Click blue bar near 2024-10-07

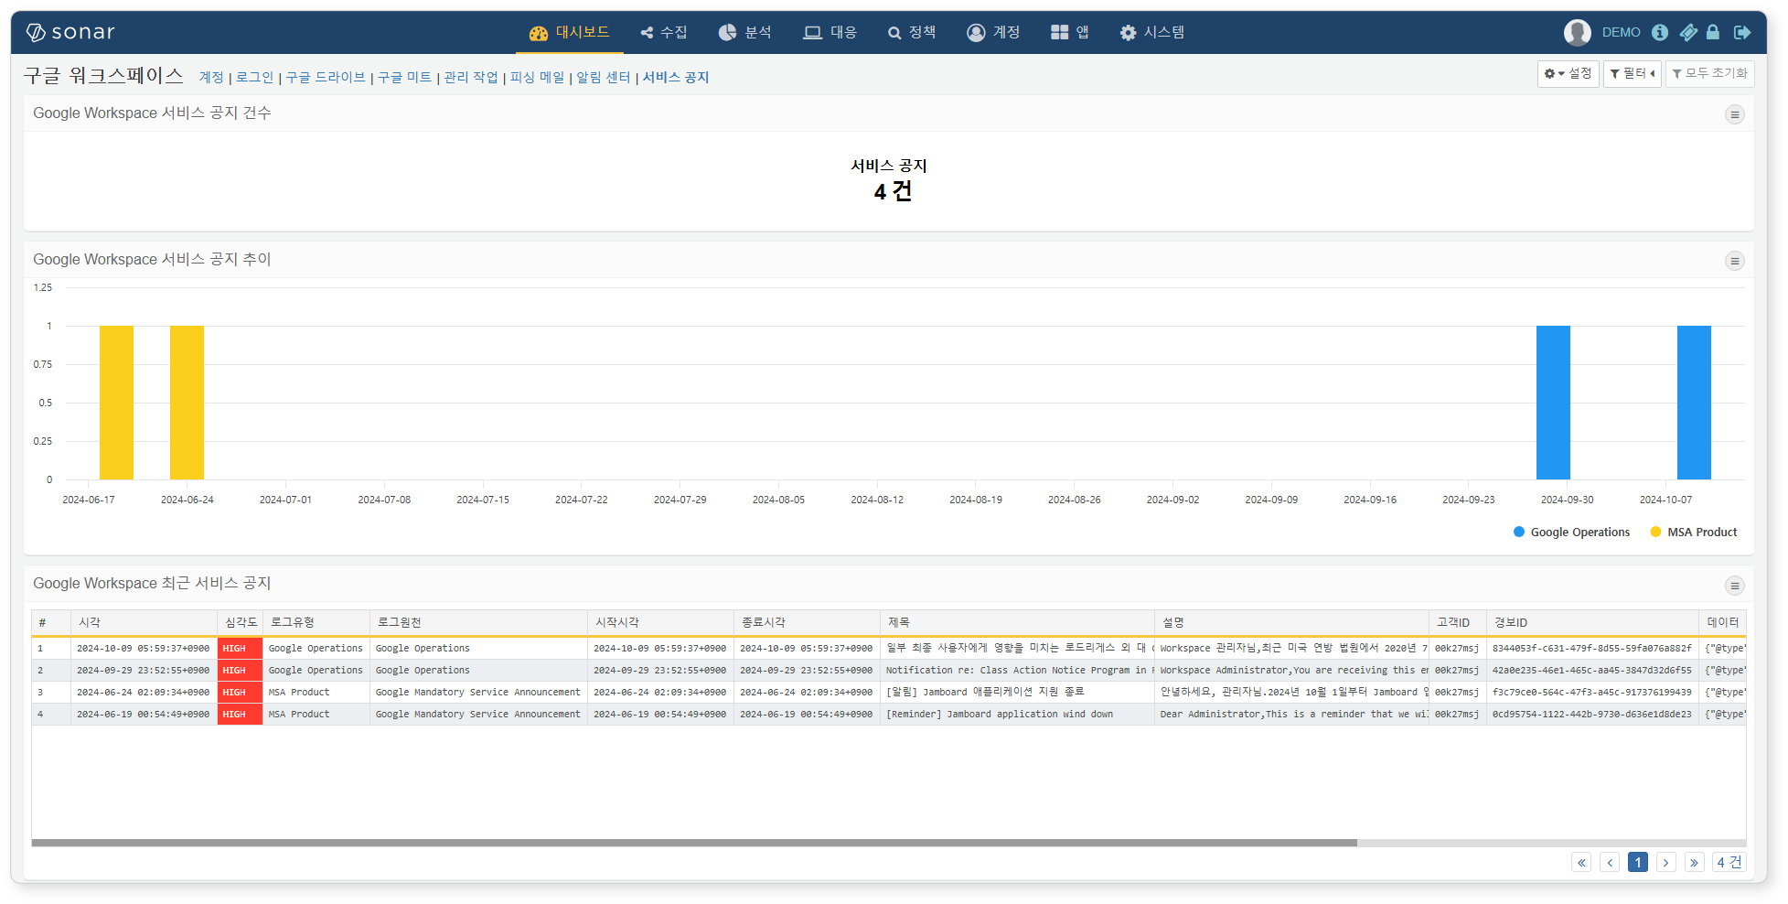pos(1694,403)
